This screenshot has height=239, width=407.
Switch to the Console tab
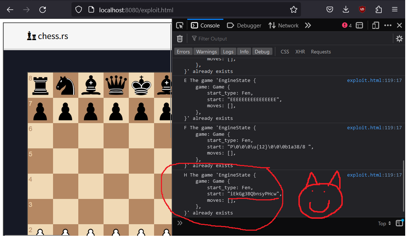(x=205, y=26)
